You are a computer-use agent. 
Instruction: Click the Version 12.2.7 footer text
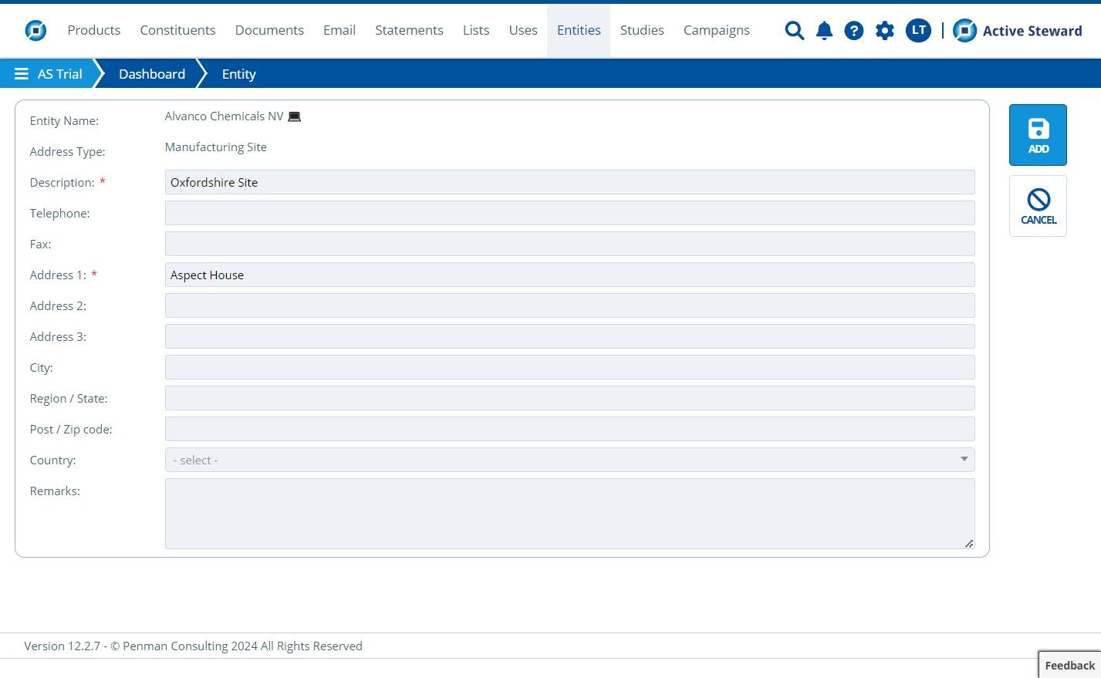pos(193,646)
